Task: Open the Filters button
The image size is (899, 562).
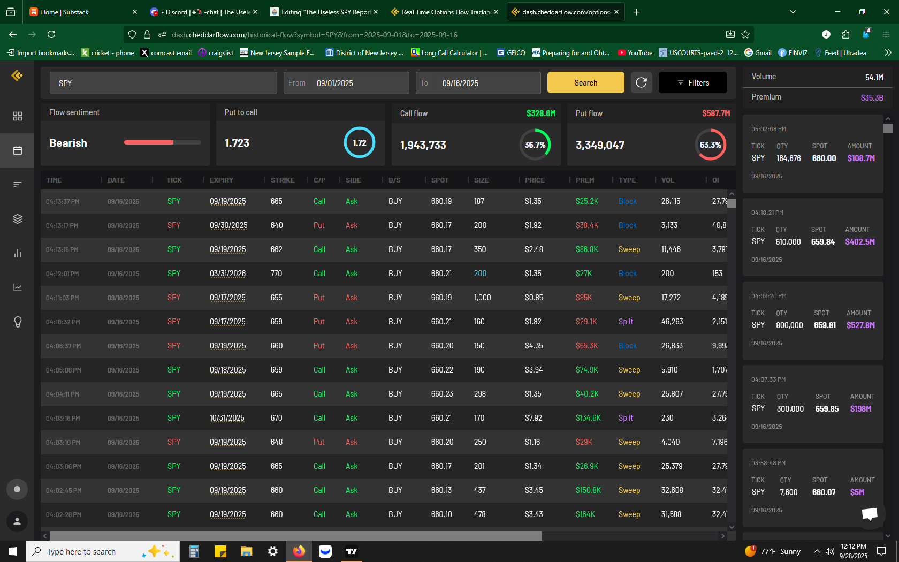Action: click(693, 82)
